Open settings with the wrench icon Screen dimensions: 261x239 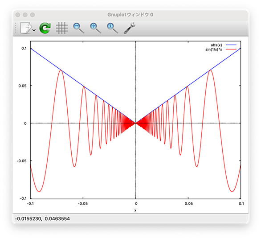click(x=130, y=28)
